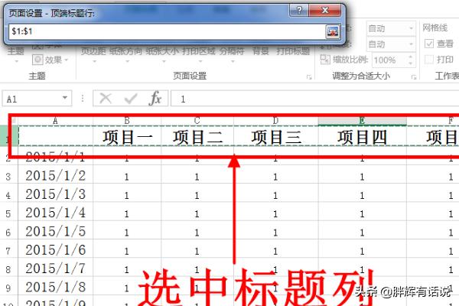Click the 100% 缩放比例 stepper
Image resolution: width=459 pixels, height=306 pixels.
click(x=410, y=60)
